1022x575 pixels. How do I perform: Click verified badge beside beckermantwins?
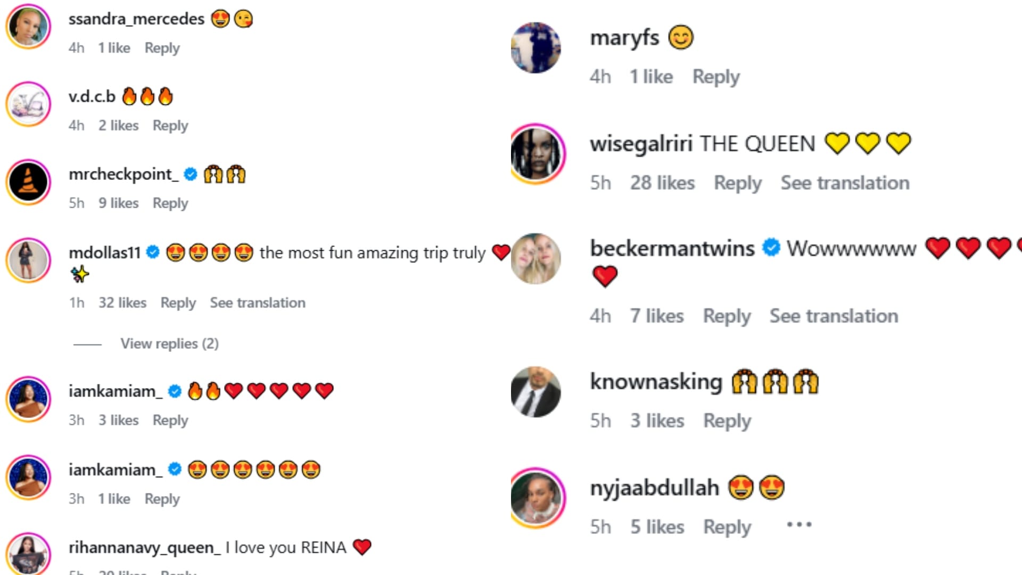(771, 248)
